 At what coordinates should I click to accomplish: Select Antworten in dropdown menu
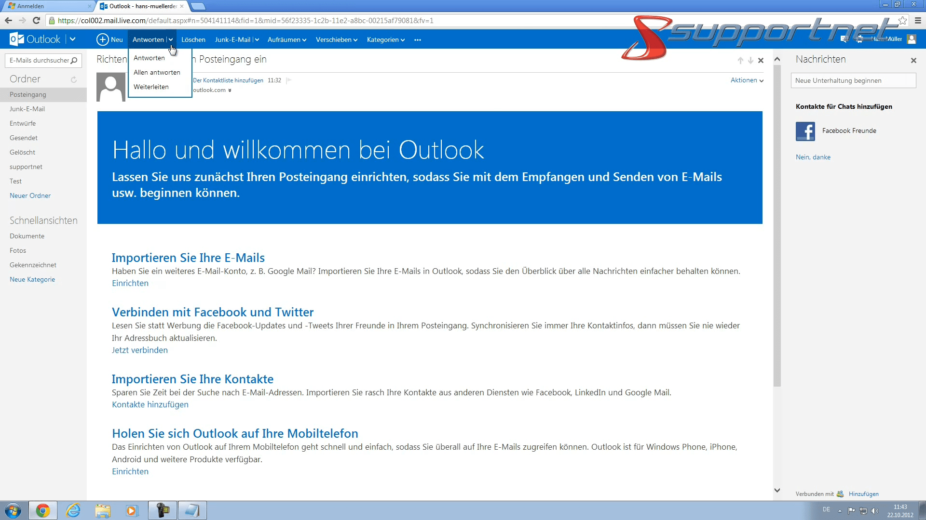click(149, 58)
